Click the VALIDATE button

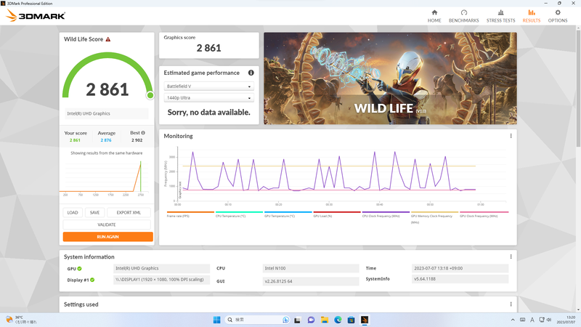pos(107,225)
